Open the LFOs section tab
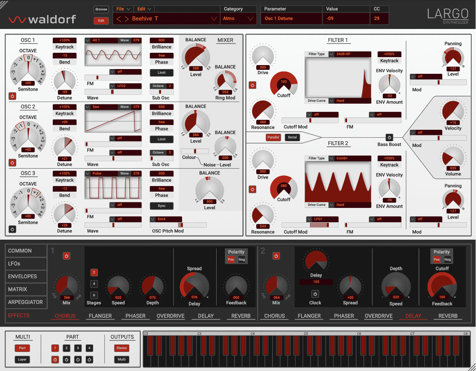This screenshot has height=371, width=476. (26, 263)
